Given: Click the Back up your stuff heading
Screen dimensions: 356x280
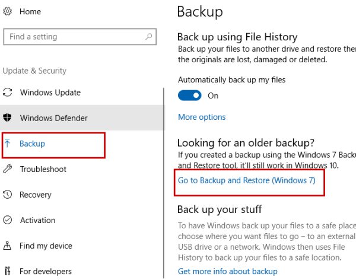Looking at the screenshot, I should [x=220, y=209].
